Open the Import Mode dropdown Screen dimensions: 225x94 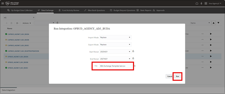coord(115,37)
